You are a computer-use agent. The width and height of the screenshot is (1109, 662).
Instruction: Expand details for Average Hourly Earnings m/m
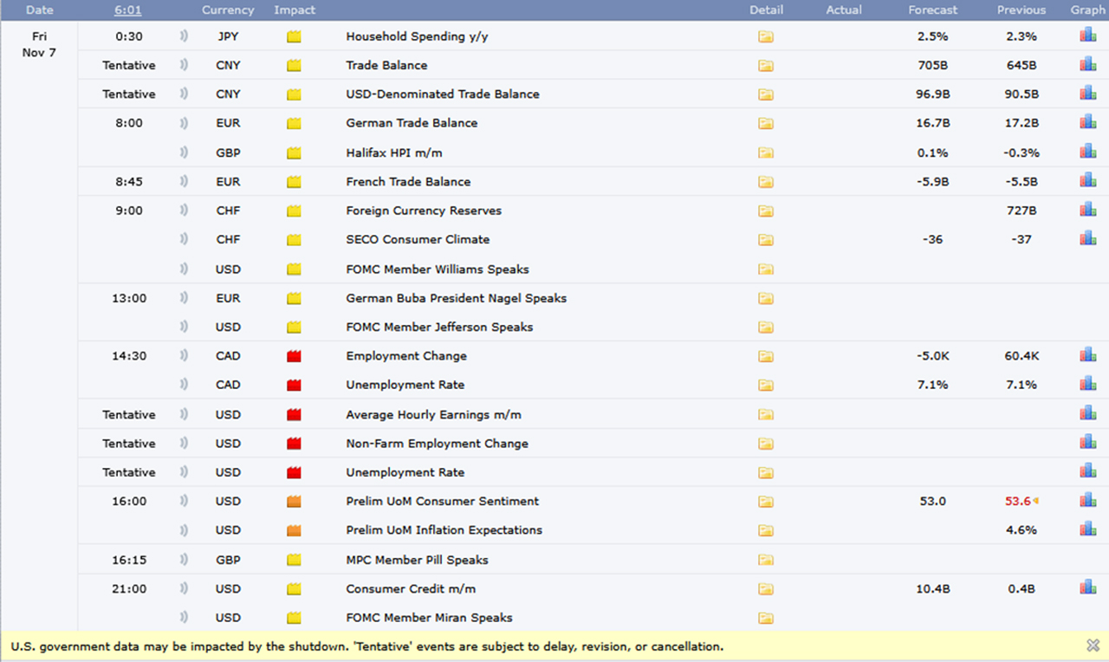pyautogui.click(x=766, y=414)
